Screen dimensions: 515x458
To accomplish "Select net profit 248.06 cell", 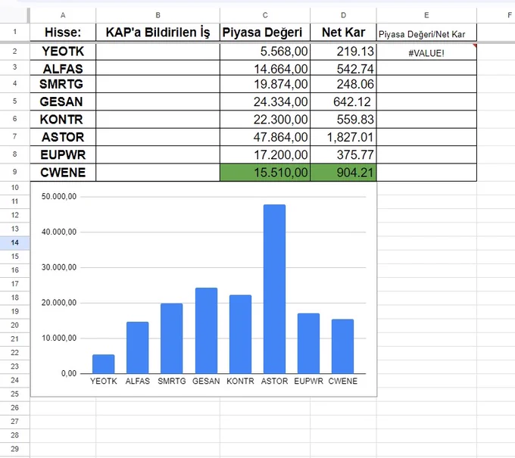I will tap(343, 84).
